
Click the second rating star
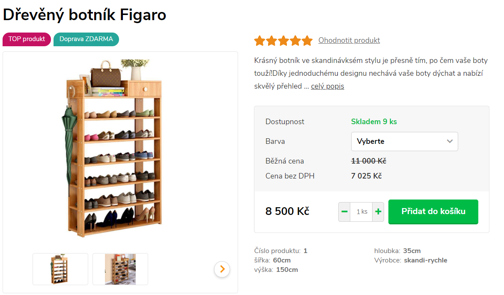[x=271, y=41]
